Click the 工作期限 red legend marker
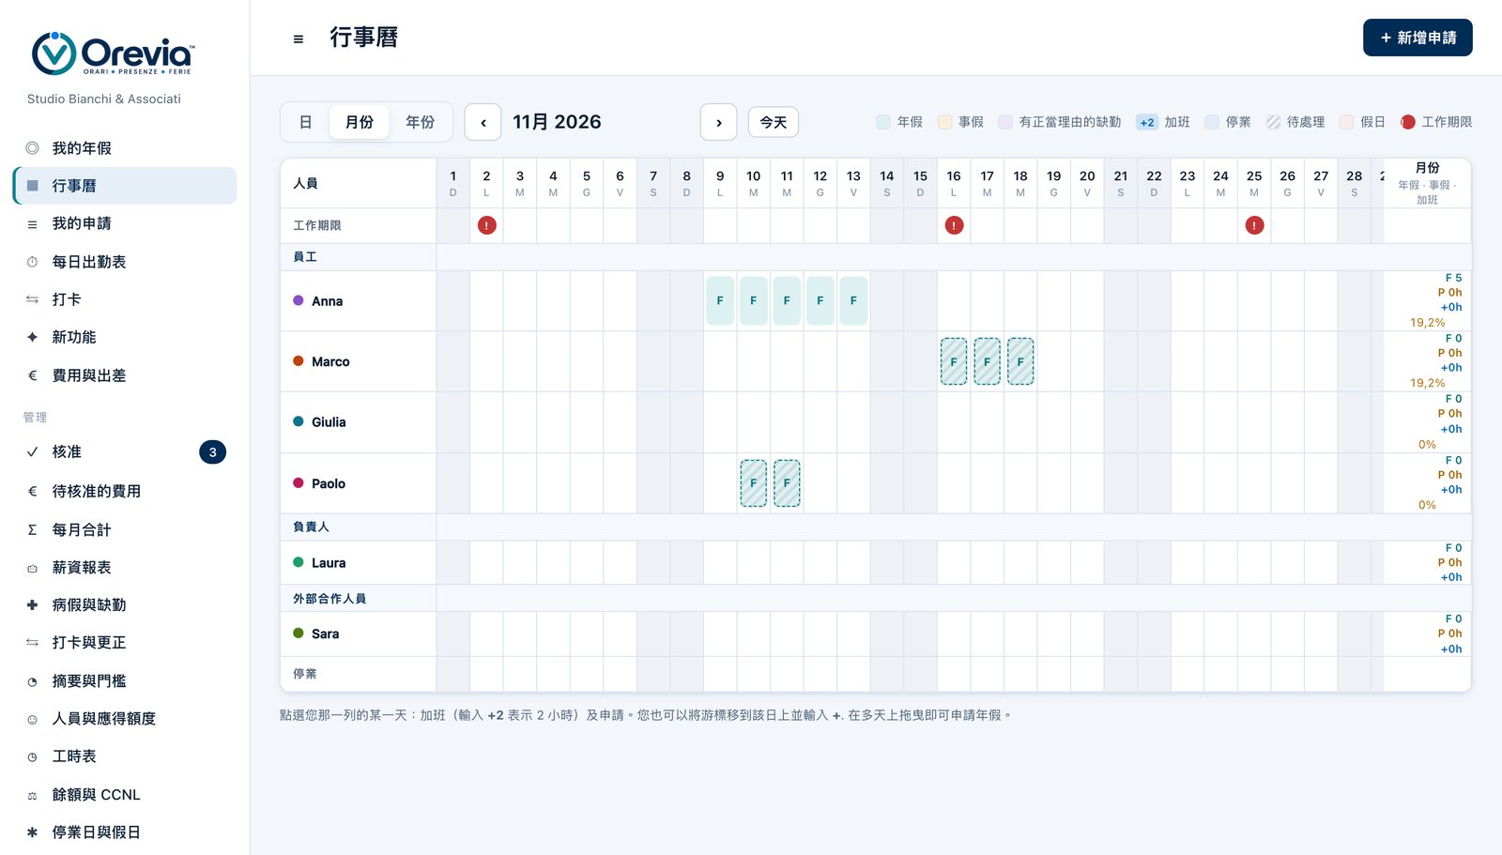The image size is (1502, 855). click(x=1408, y=122)
